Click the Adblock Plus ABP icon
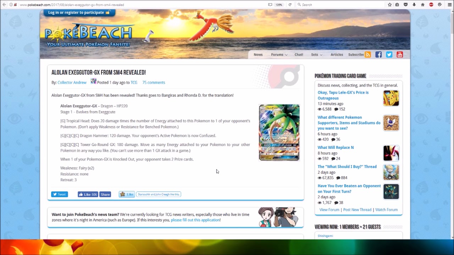Viewport: 454px width, 255px height. click(x=431, y=5)
